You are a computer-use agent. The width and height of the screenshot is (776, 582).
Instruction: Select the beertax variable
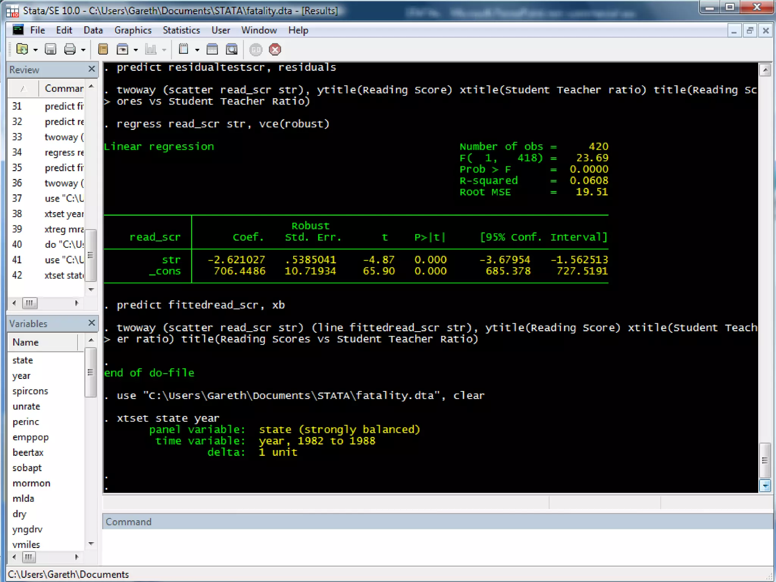(x=28, y=452)
